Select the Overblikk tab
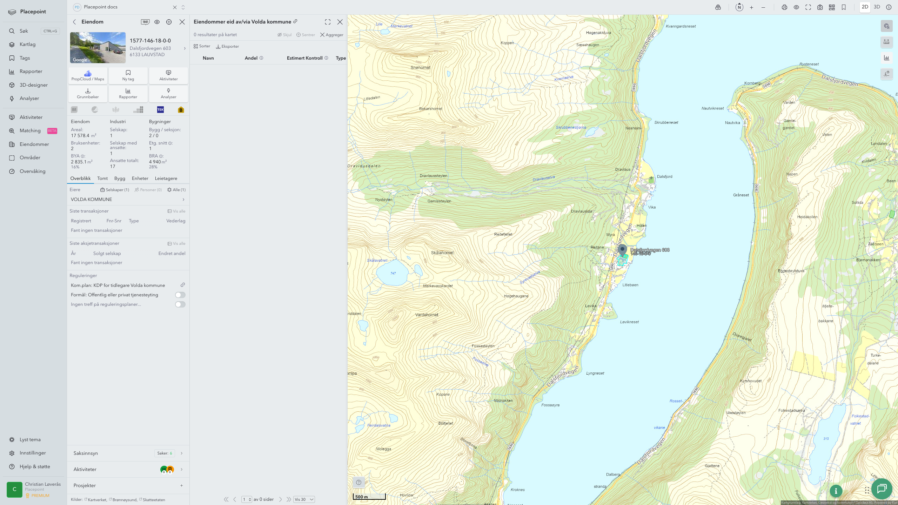 (x=80, y=179)
